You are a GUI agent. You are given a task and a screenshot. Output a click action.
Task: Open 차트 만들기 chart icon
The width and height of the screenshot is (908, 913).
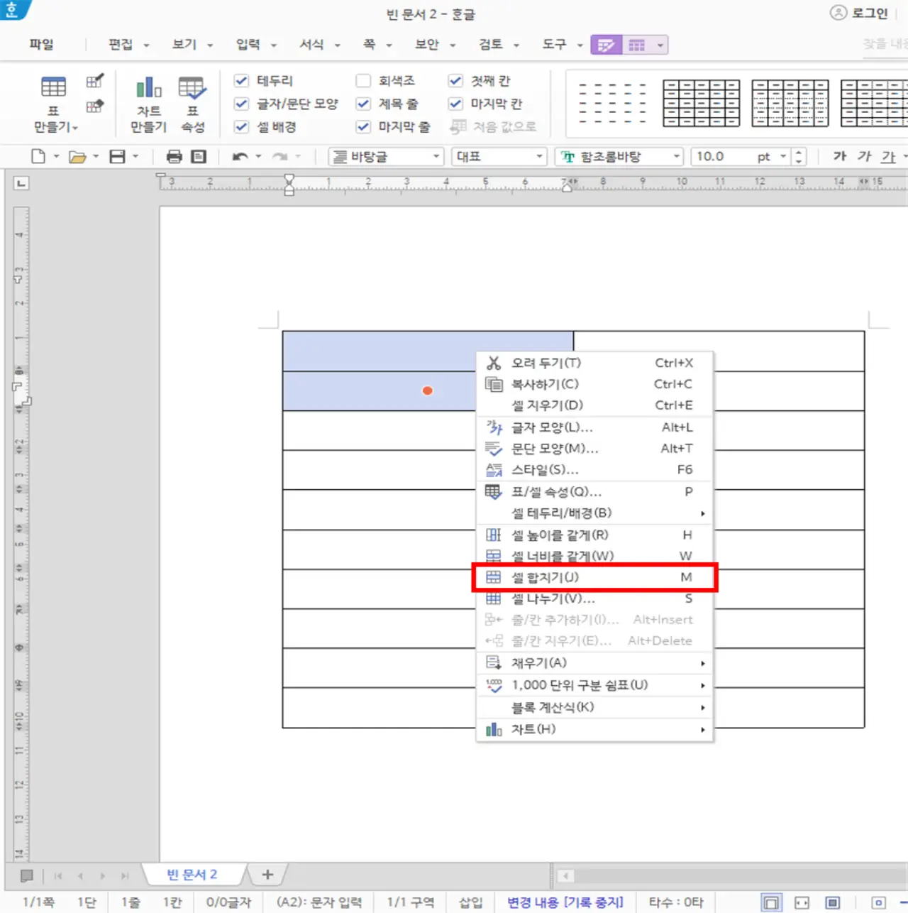tap(148, 87)
